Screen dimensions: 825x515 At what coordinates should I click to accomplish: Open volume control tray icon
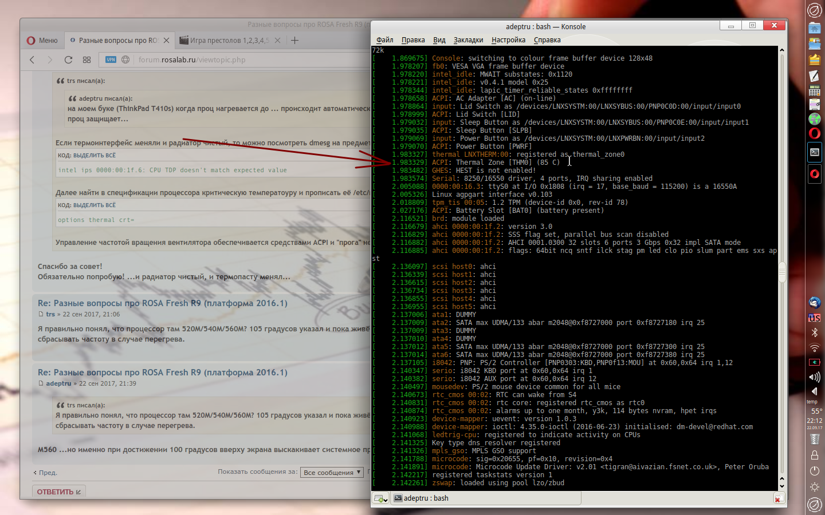tap(814, 377)
